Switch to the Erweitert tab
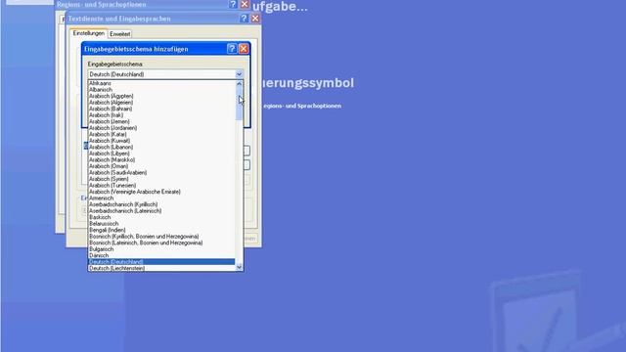 119,34
